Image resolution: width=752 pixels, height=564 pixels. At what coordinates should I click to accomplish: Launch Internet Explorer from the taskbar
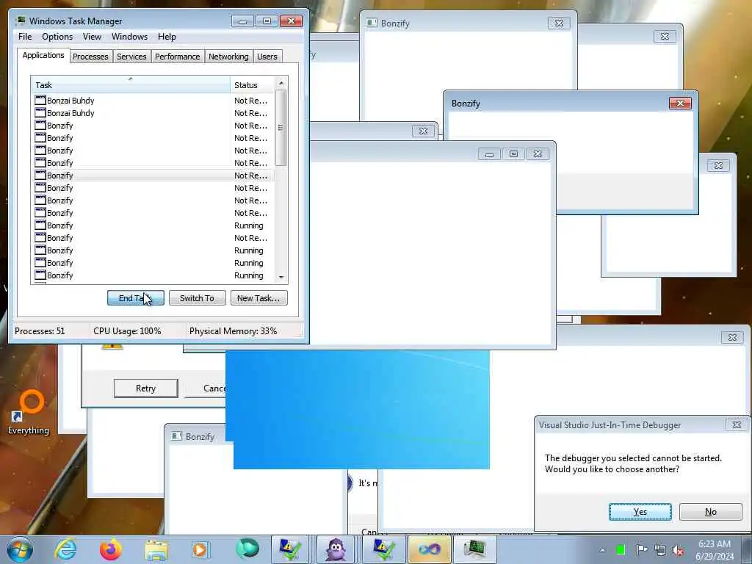point(65,549)
